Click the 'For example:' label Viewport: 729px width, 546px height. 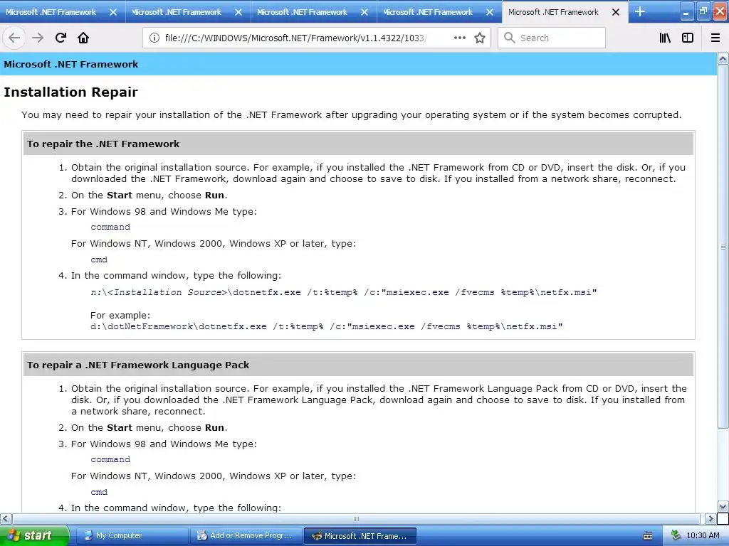120,315
